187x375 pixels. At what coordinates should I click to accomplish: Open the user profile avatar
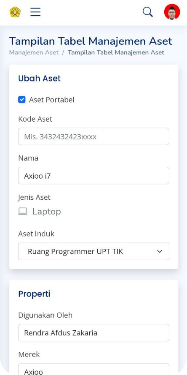coord(172,12)
